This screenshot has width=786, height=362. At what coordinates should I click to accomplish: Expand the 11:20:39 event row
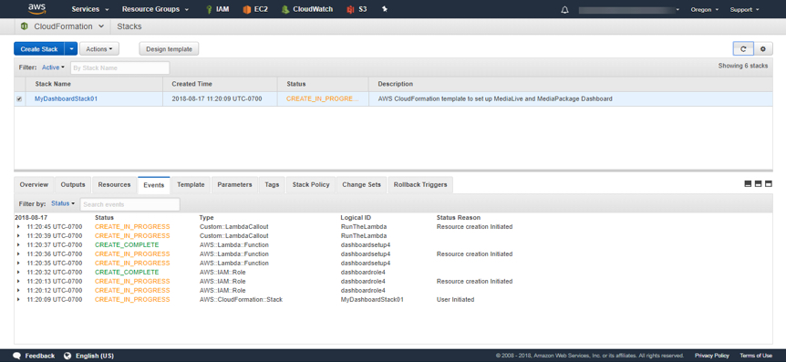click(18, 235)
